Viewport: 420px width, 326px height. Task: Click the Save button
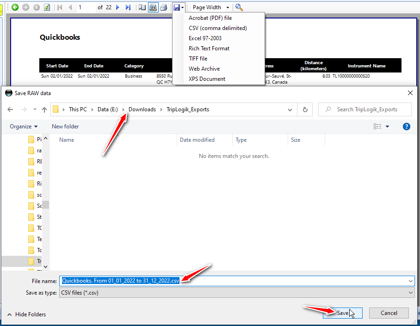pos(343,313)
